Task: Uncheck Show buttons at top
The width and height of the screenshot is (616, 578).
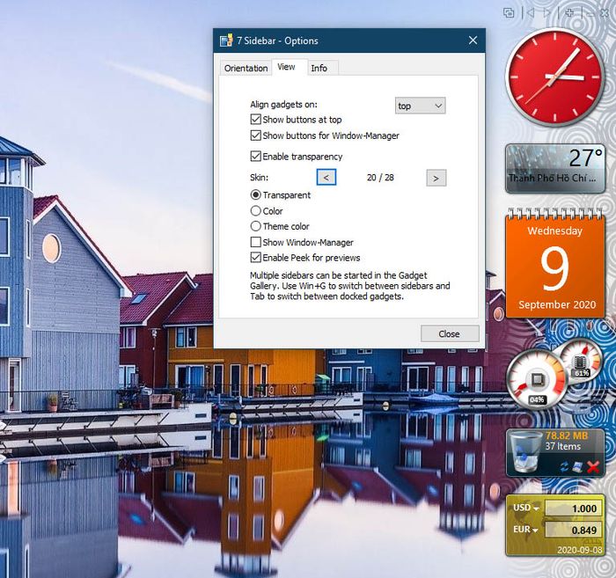Action: click(256, 119)
